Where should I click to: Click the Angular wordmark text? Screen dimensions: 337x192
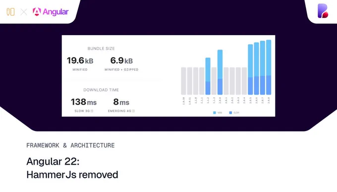(x=56, y=12)
